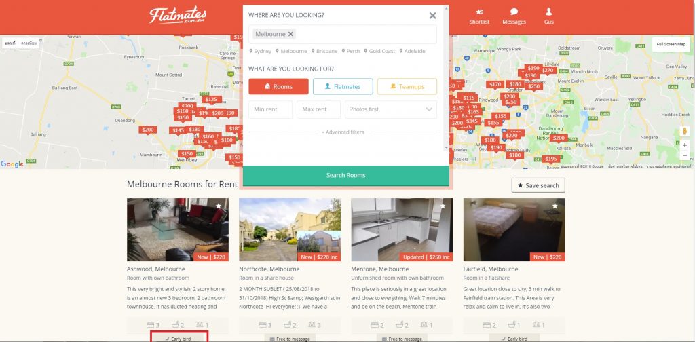Click the Search Rooms button
The image size is (695, 342).
[345, 176]
